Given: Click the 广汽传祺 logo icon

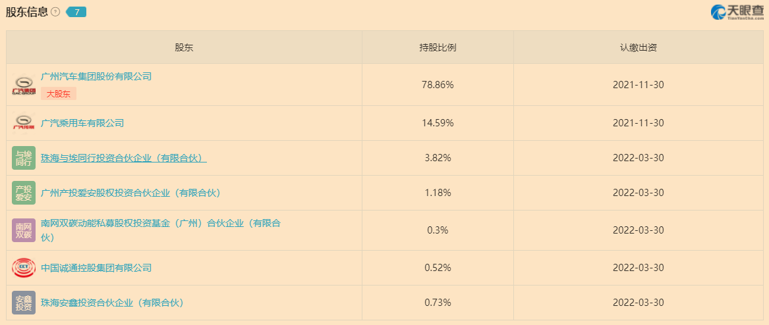Looking at the screenshot, I should [24, 123].
